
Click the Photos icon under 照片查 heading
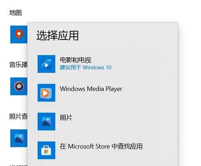click(19, 138)
